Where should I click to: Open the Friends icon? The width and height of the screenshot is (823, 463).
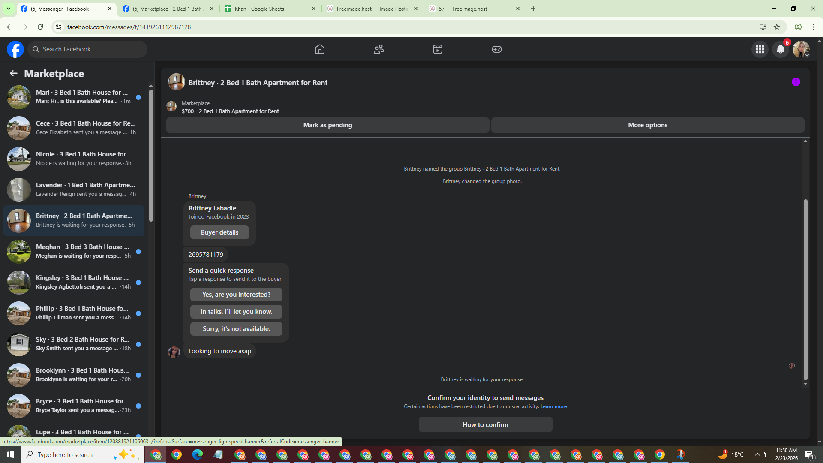click(378, 49)
